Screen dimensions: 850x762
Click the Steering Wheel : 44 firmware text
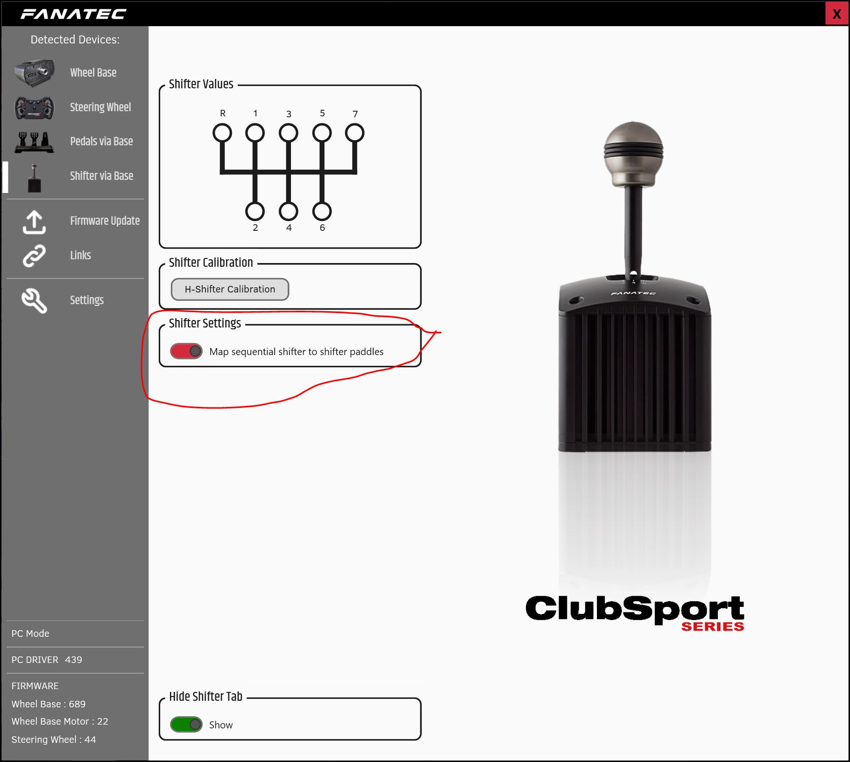coord(54,740)
